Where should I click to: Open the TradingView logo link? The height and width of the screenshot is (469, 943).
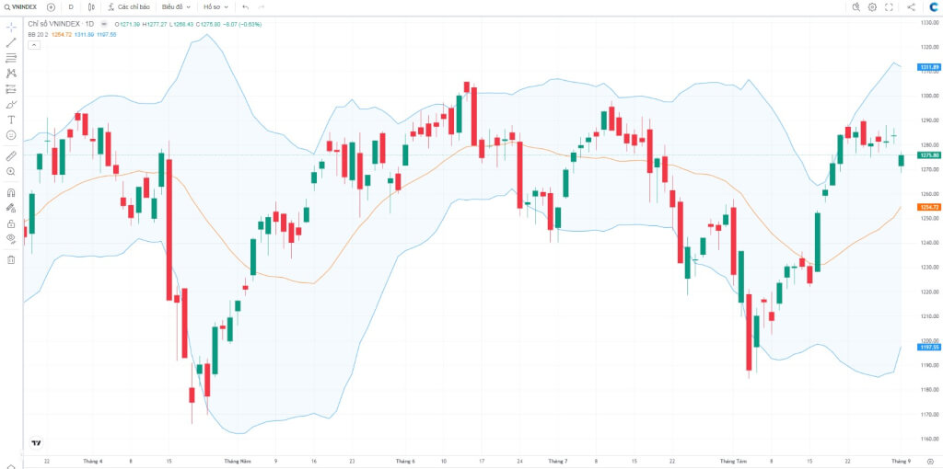[37, 443]
